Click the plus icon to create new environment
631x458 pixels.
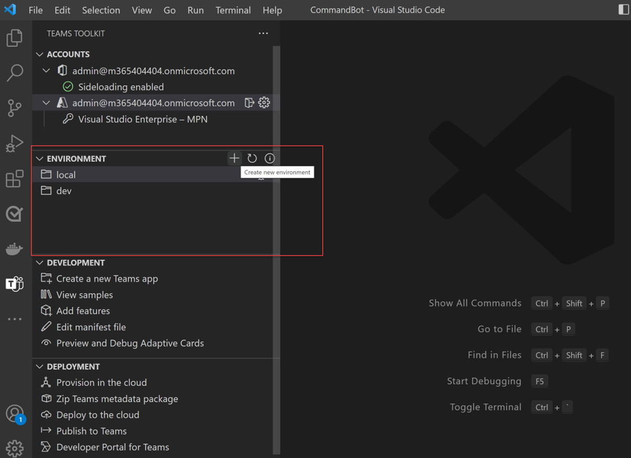234,158
